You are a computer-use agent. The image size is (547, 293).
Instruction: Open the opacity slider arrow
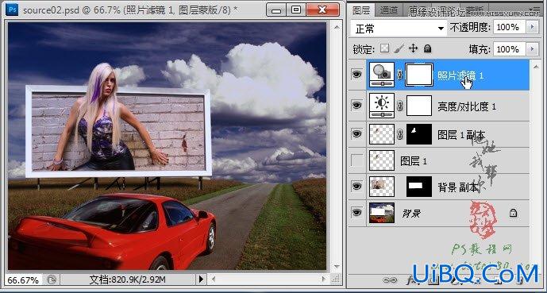[x=532, y=27]
